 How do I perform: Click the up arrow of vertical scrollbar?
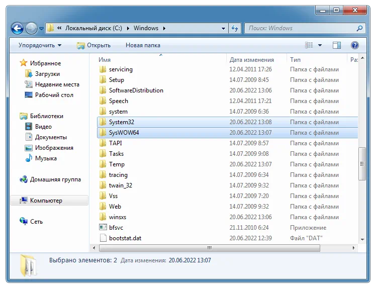click(362, 58)
